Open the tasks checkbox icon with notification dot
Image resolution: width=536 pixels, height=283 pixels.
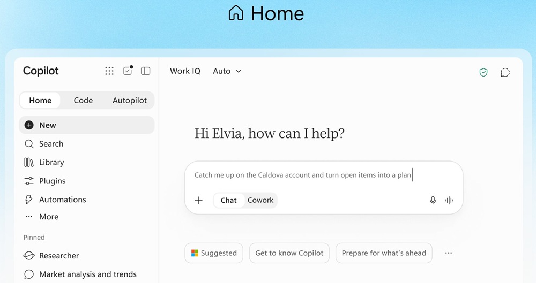pos(128,70)
